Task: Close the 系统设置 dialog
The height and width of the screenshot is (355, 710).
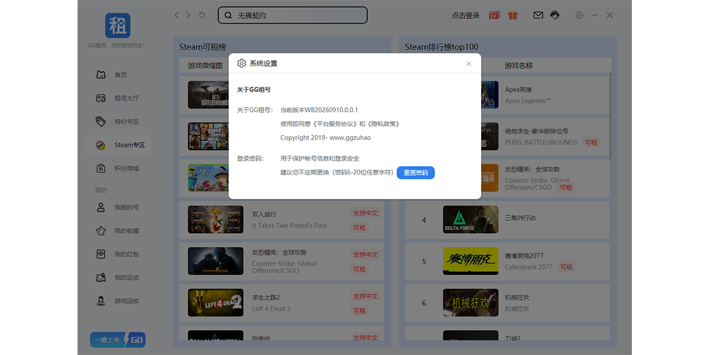Action: coord(469,63)
